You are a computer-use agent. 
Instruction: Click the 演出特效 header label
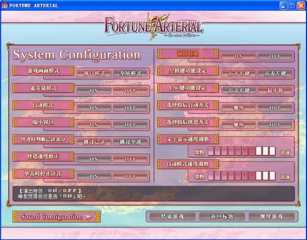point(188,54)
